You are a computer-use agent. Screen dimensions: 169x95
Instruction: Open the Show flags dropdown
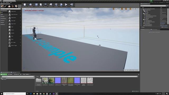(35, 9)
